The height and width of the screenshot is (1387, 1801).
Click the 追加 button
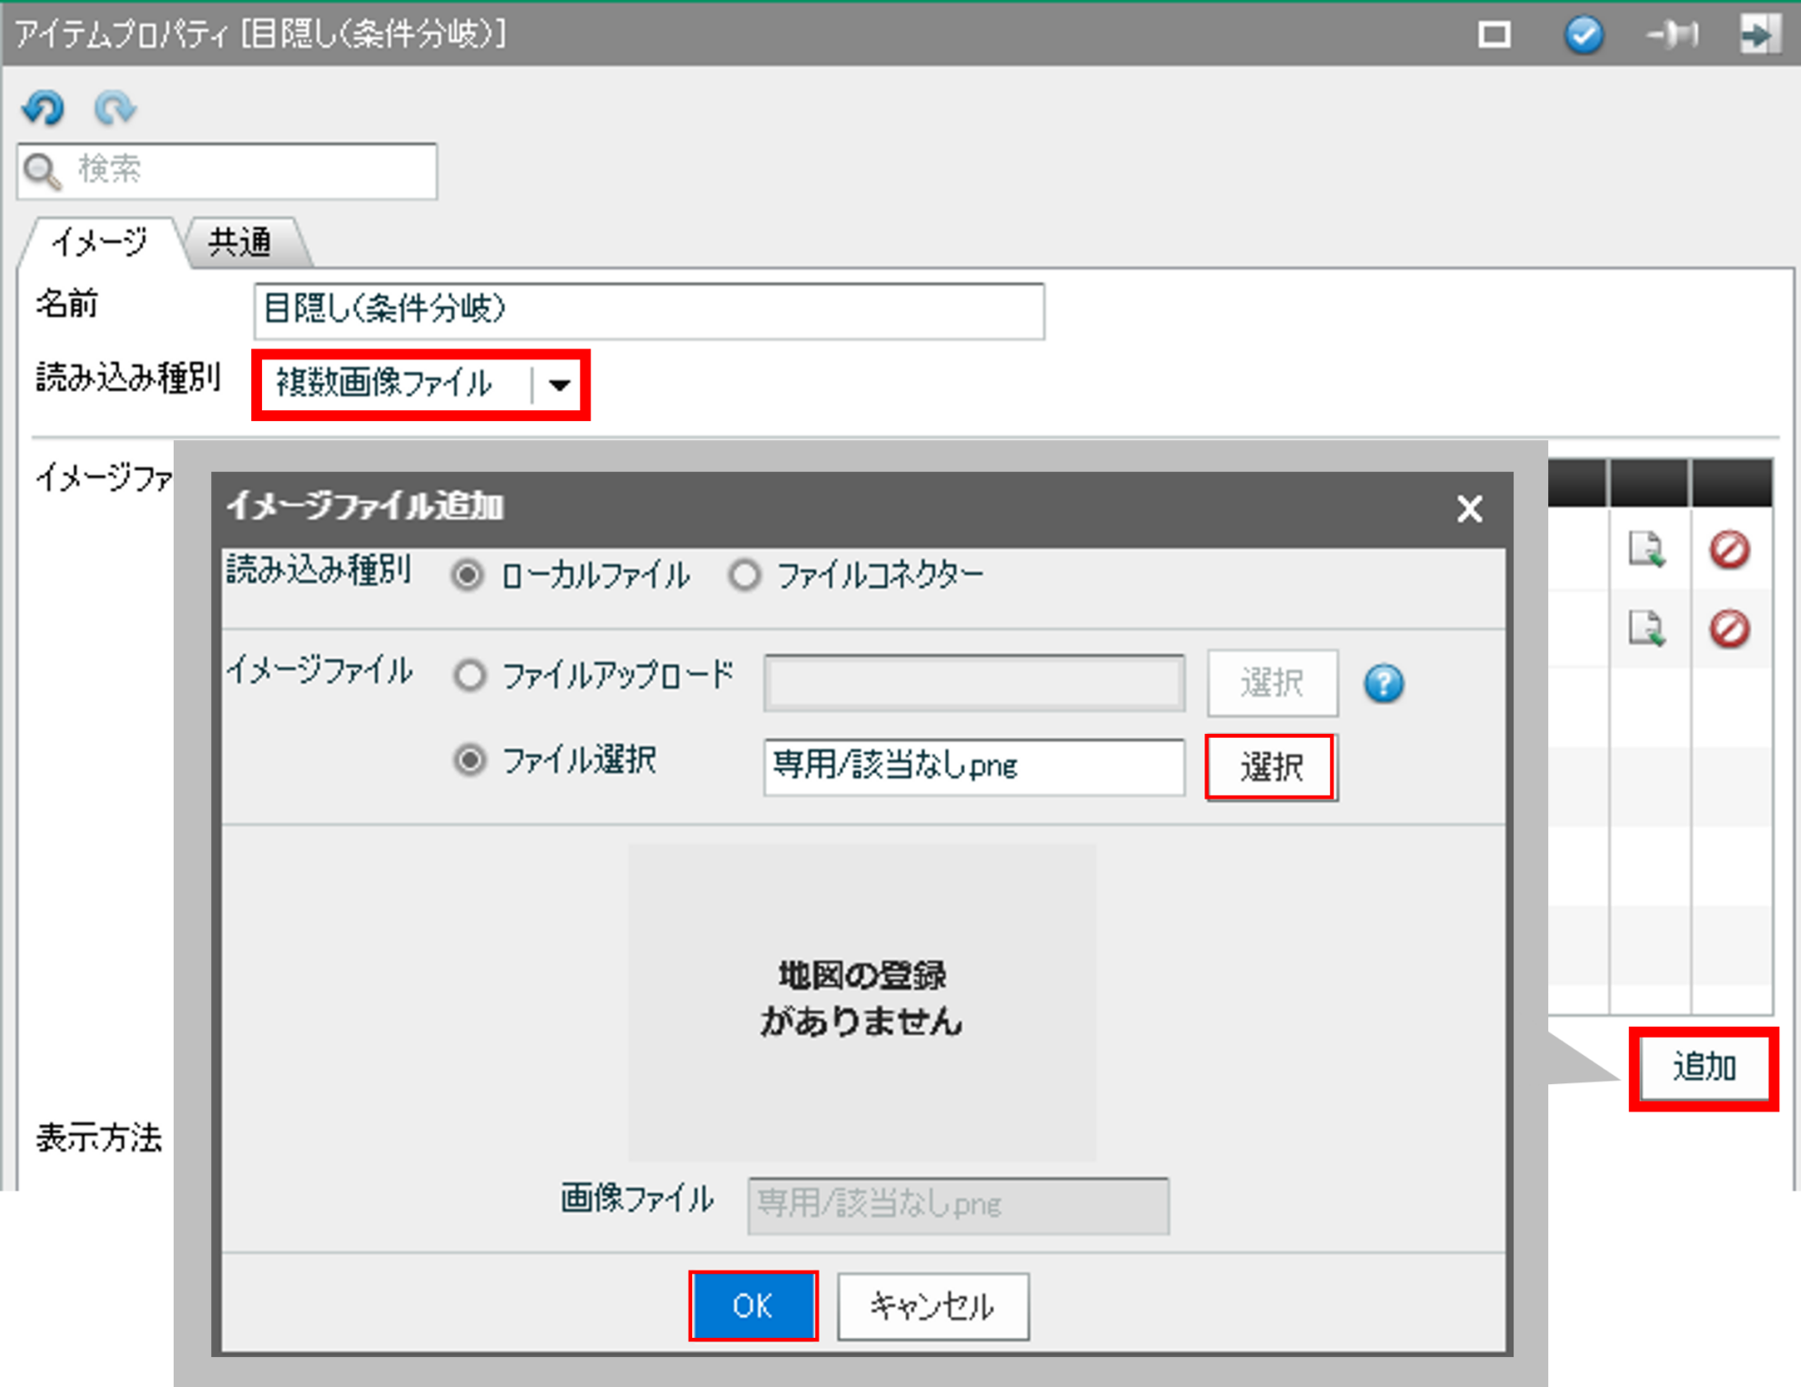[x=1704, y=1068]
